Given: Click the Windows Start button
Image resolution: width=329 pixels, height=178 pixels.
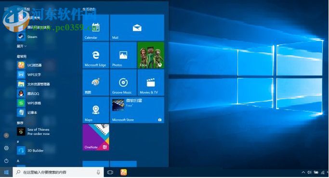Looking at the screenshot, I should [6, 172].
